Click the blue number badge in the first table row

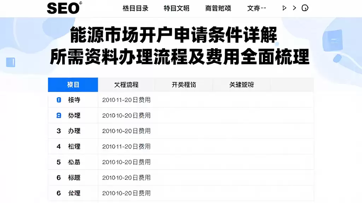tap(59, 100)
